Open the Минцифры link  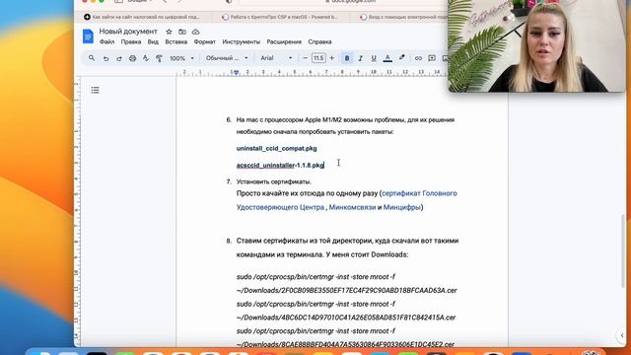click(x=401, y=207)
